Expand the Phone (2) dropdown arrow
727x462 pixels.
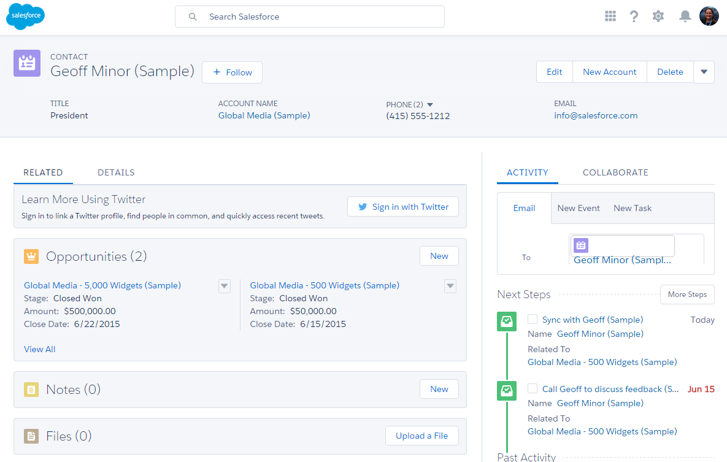[429, 104]
